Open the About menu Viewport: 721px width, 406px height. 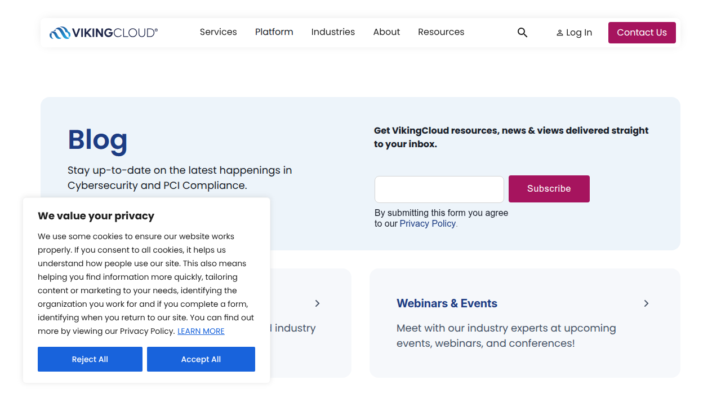point(386,32)
